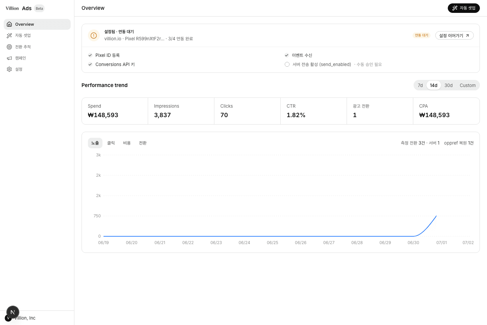Choose the Custom date range

click(x=467, y=85)
